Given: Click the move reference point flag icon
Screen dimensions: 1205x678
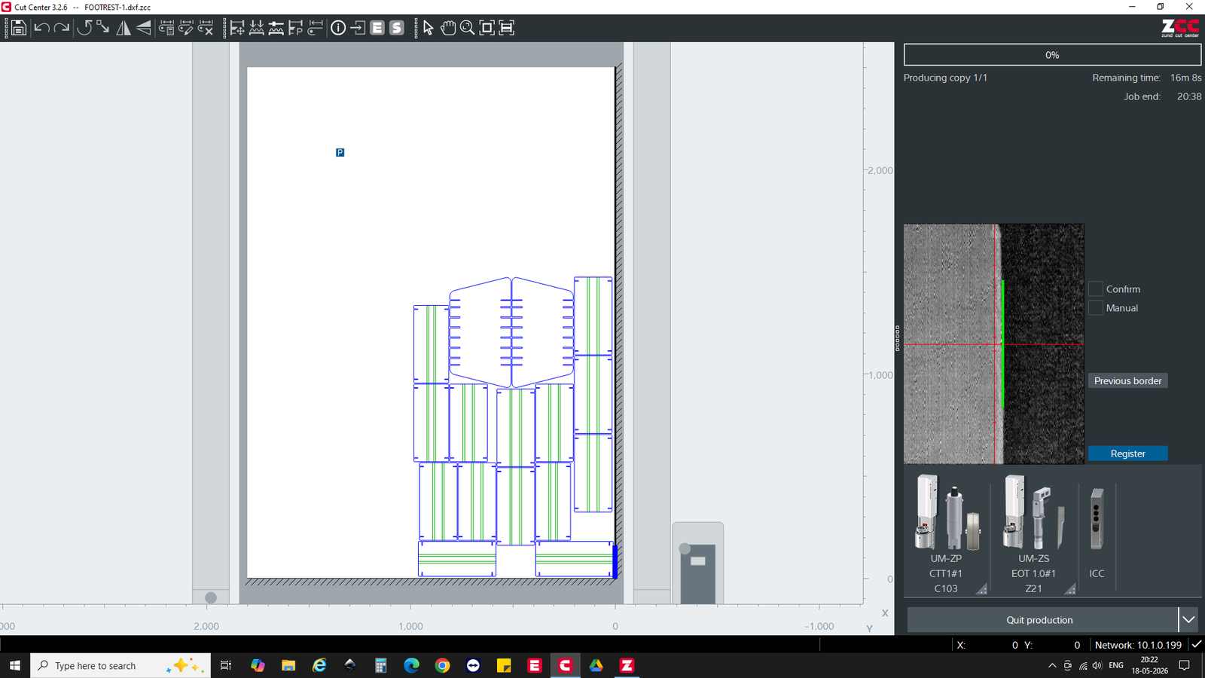Looking at the screenshot, I should coord(237,28).
